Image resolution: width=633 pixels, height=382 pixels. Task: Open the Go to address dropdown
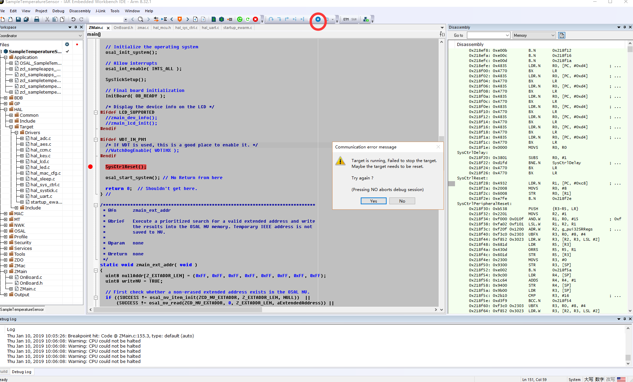click(507, 35)
